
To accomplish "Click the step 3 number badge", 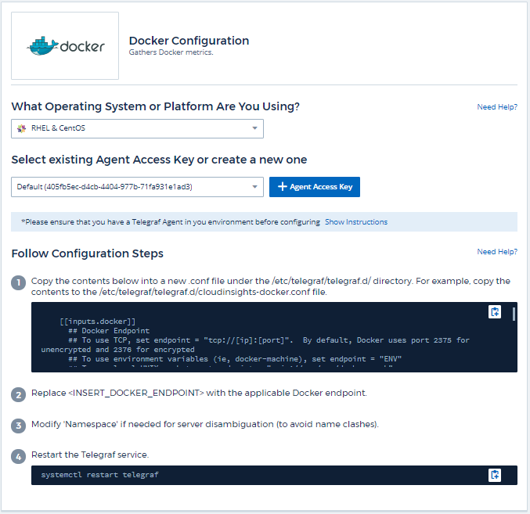I will (x=19, y=425).
